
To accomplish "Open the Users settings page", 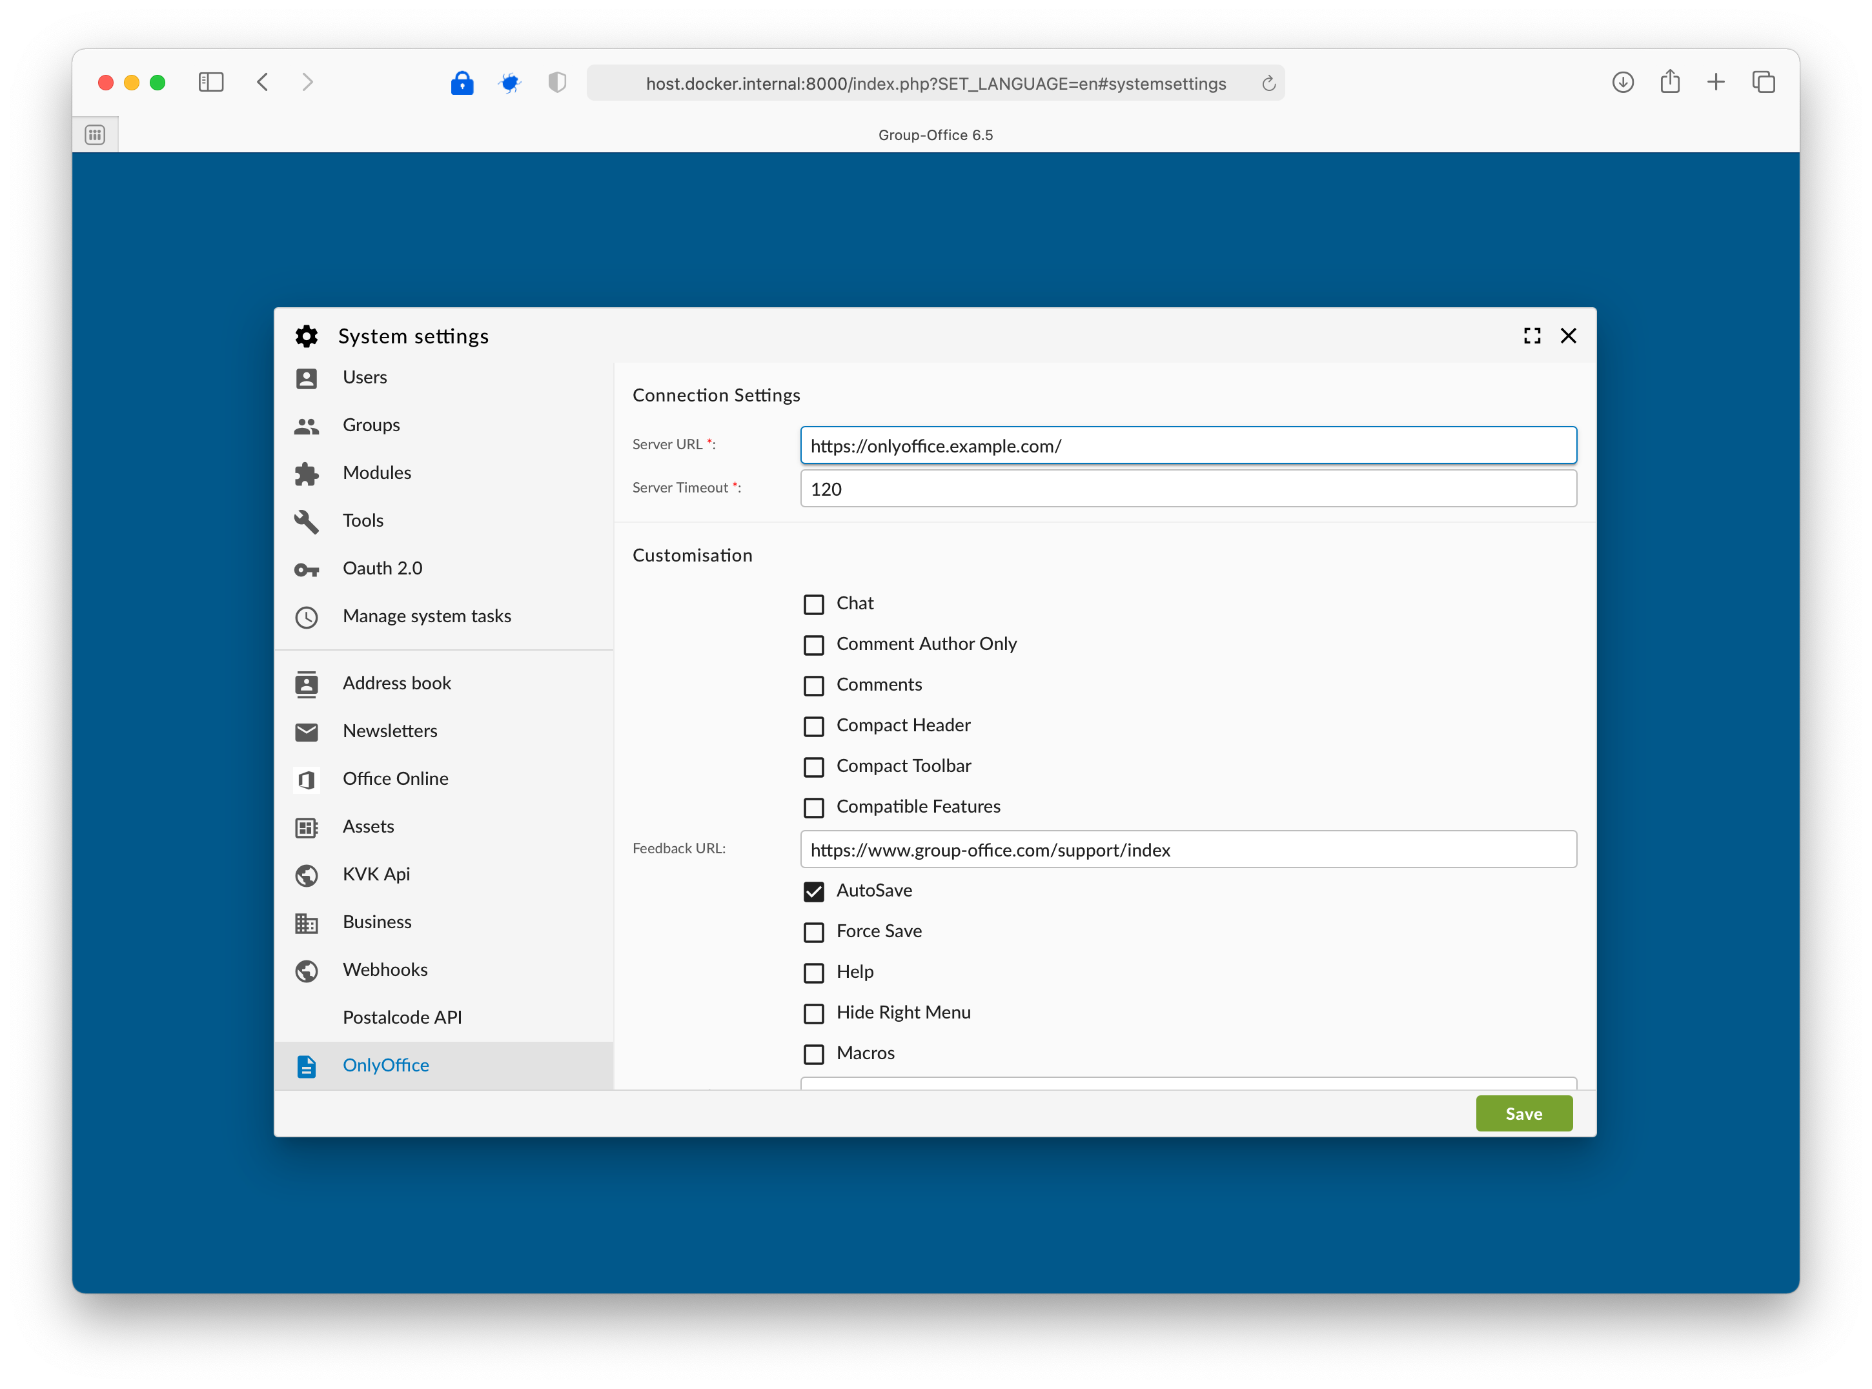I will (443, 378).
